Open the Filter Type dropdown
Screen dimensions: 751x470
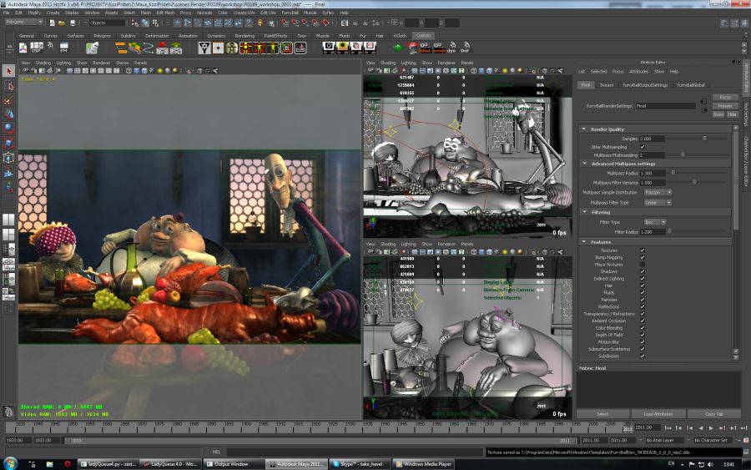655,222
